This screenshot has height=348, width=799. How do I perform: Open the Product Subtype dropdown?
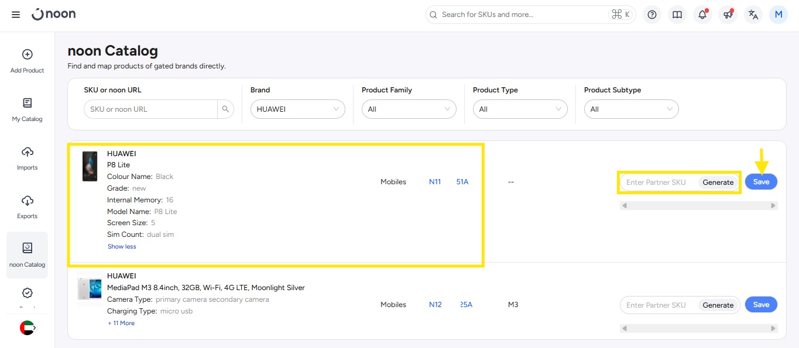tap(631, 109)
